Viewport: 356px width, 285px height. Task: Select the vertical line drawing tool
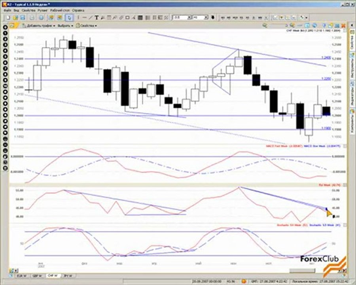78,17
